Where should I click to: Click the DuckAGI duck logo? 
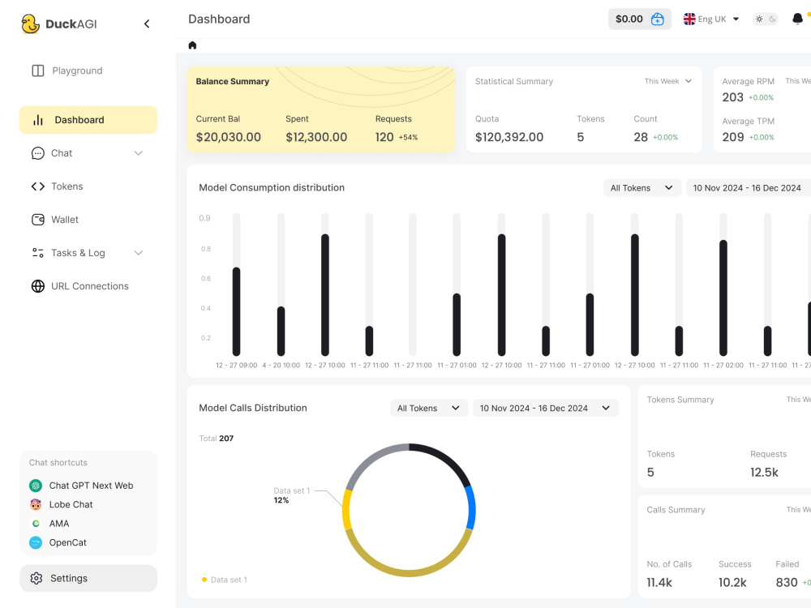click(31, 24)
